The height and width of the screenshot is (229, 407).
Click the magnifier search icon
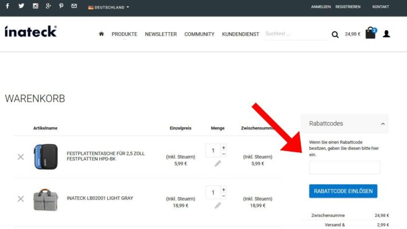coord(335,34)
